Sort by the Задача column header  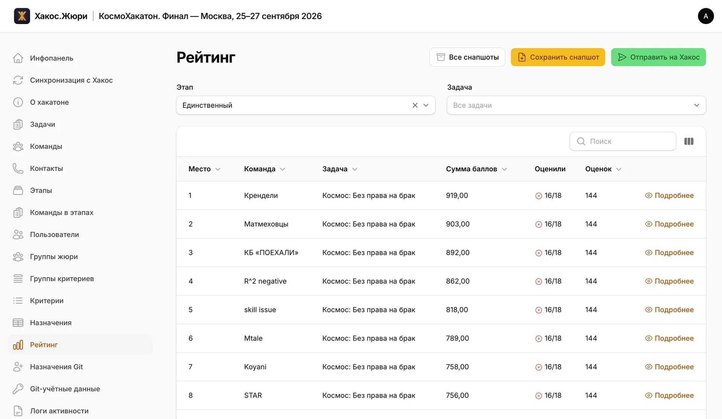[340, 169]
